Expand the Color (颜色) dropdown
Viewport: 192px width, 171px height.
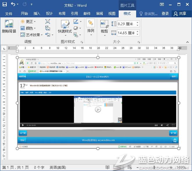28,28
